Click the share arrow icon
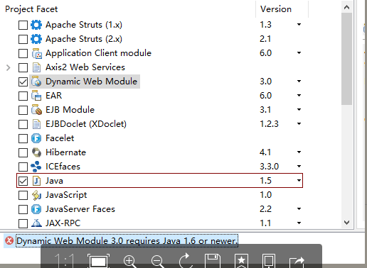Screen dimensions: 367x268 297,262
